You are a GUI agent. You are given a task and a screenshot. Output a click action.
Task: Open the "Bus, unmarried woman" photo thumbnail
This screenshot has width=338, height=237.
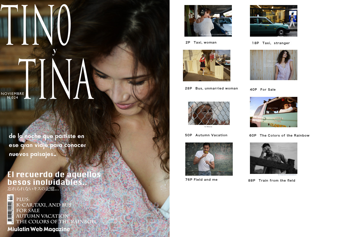pyautogui.click(x=207, y=65)
